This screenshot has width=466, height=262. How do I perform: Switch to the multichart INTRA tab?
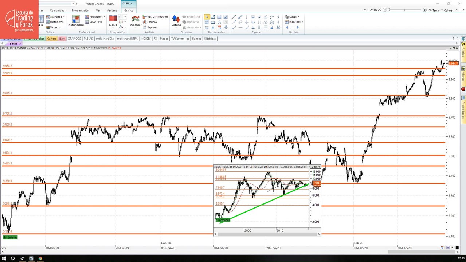pos(127,39)
